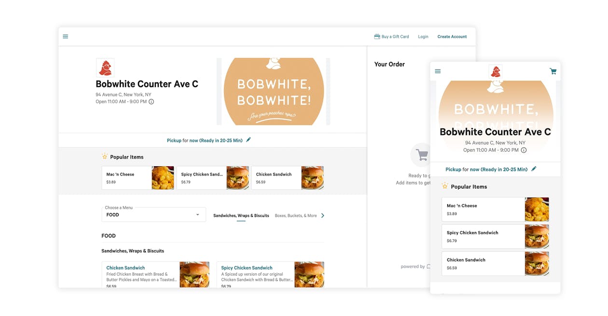Click Sandwiches, Wraps & Biscuits section heading

point(133,251)
